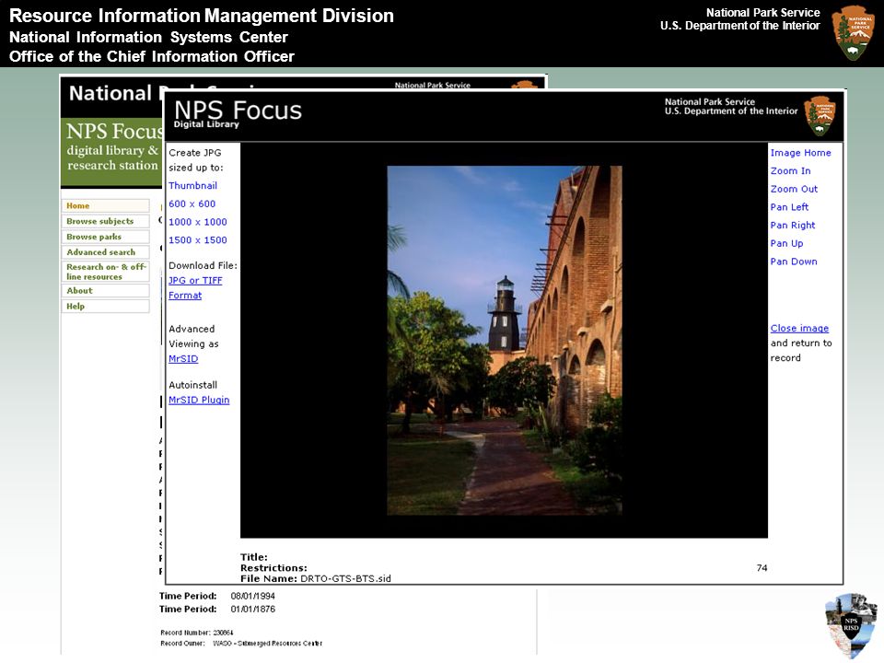The image size is (884, 663).
Task: Click the Restrictions label below the image
Action: pyautogui.click(x=273, y=568)
